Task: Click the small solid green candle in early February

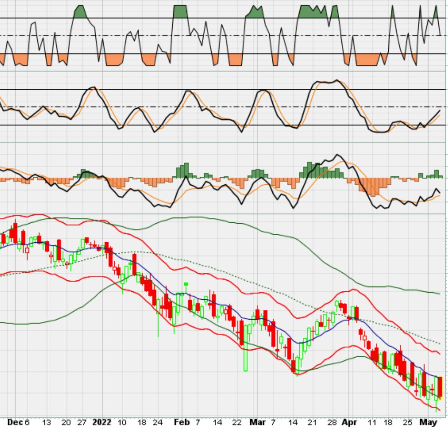Action: click(185, 284)
